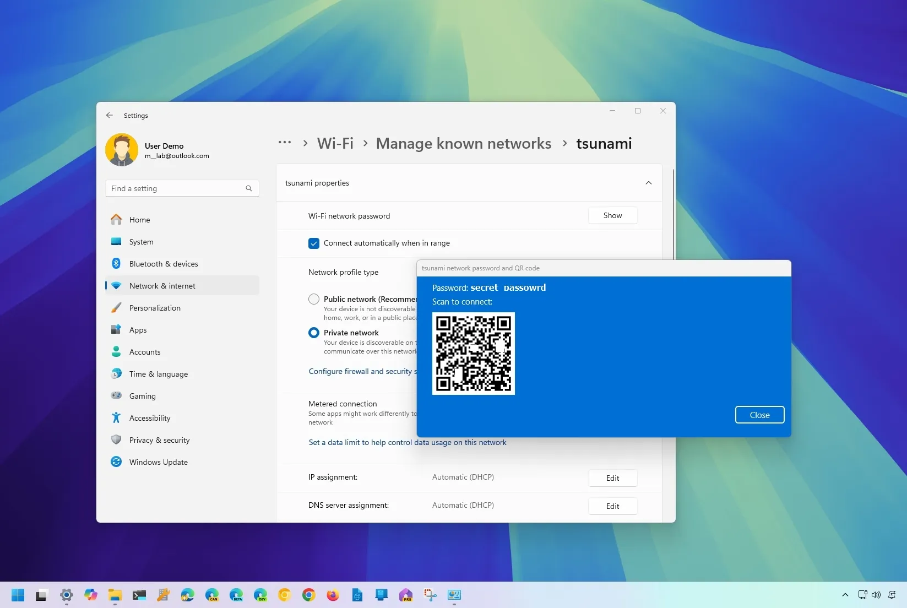This screenshot has width=907, height=608.
Task: Open Windows Update settings
Action: pyautogui.click(x=158, y=462)
